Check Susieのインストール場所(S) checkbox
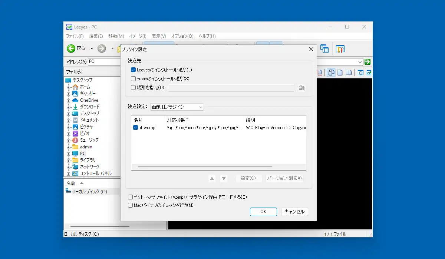445x259 pixels. tap(133, 79)
